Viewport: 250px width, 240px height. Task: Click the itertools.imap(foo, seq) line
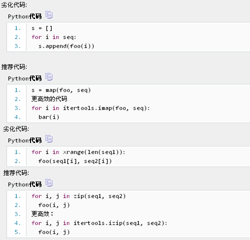pos(90,108)
